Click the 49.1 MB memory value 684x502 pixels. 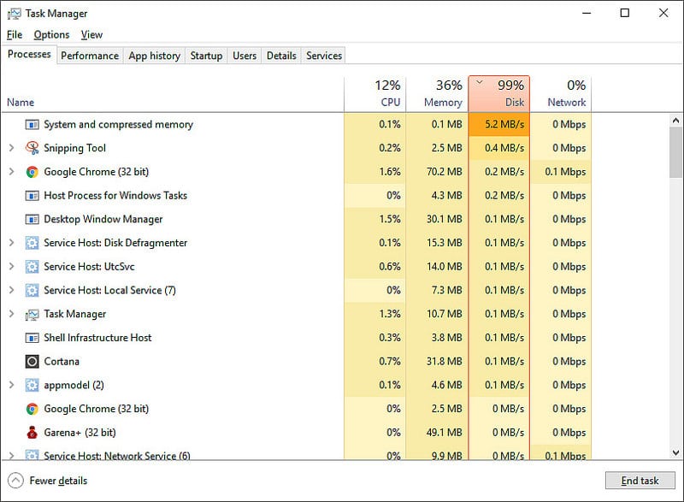tap(444, 433)
